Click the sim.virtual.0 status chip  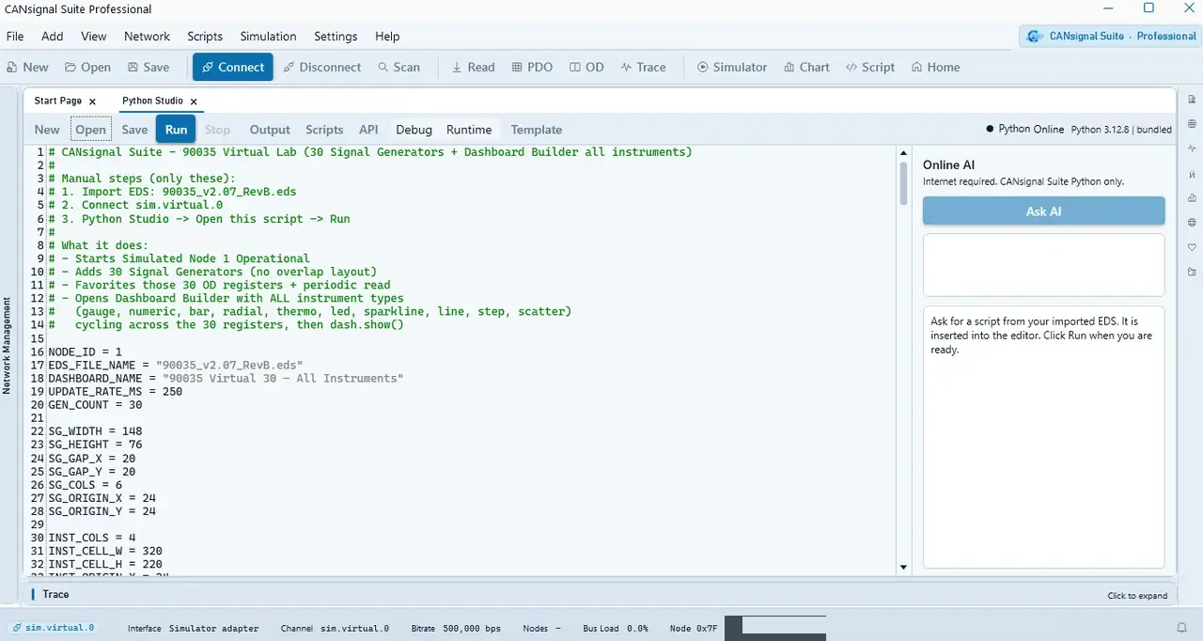(54, 628)
